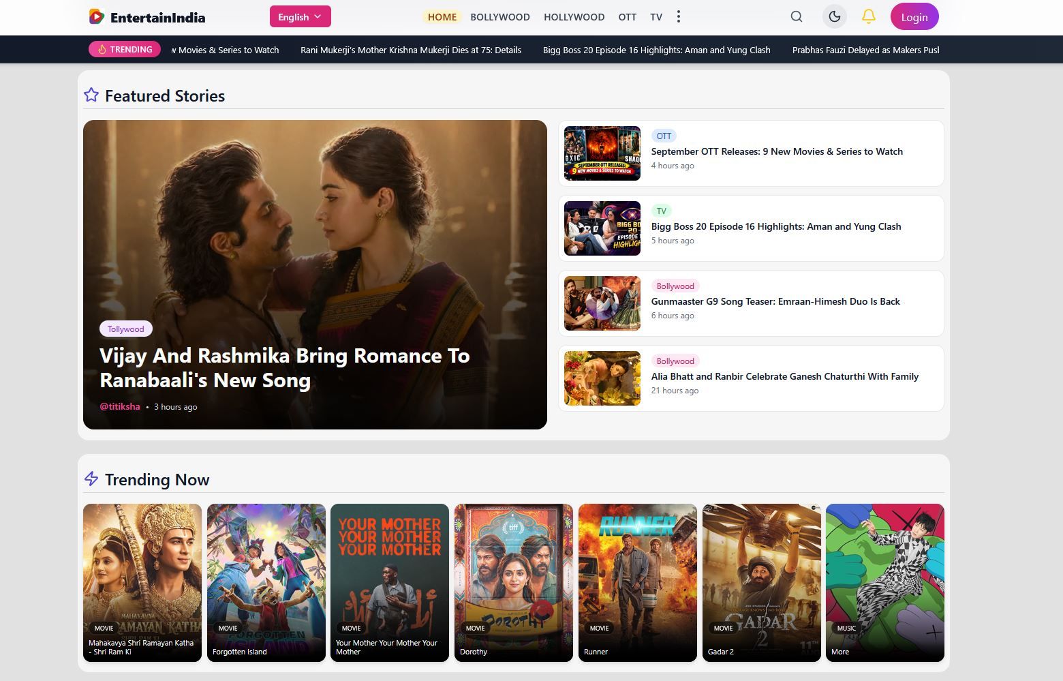Click the '21 hours ago' timestamp
1063x681 pixels.
click(675, 391)
